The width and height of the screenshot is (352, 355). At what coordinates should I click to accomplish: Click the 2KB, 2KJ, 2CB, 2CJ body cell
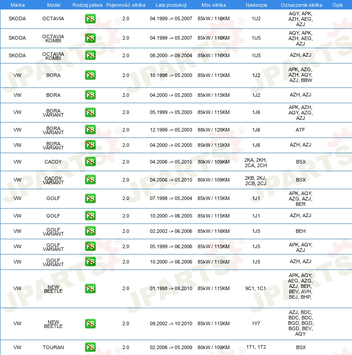click(256, 181)
